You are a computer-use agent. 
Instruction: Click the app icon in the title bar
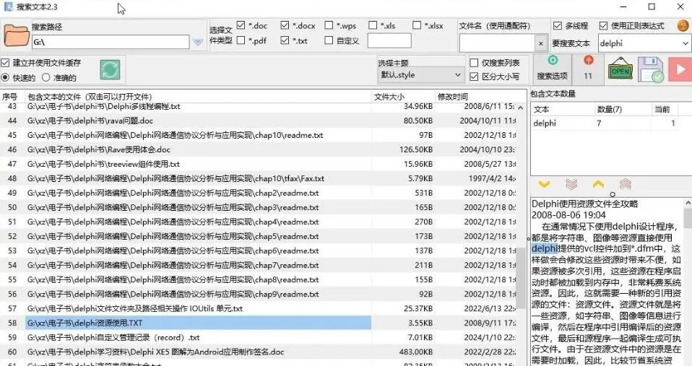[x=8, y=6]
